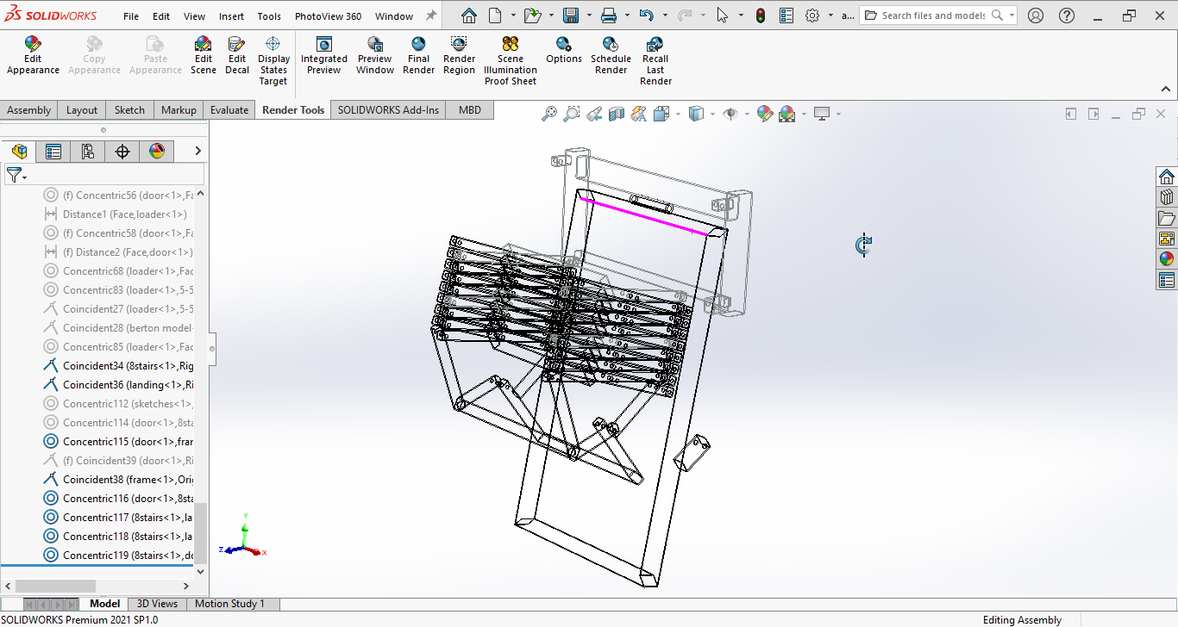The width and height of the screenshot is (1178, 627).
Task: Open SOLIDWORKS Resources task pane
Action: point(1167,177)
